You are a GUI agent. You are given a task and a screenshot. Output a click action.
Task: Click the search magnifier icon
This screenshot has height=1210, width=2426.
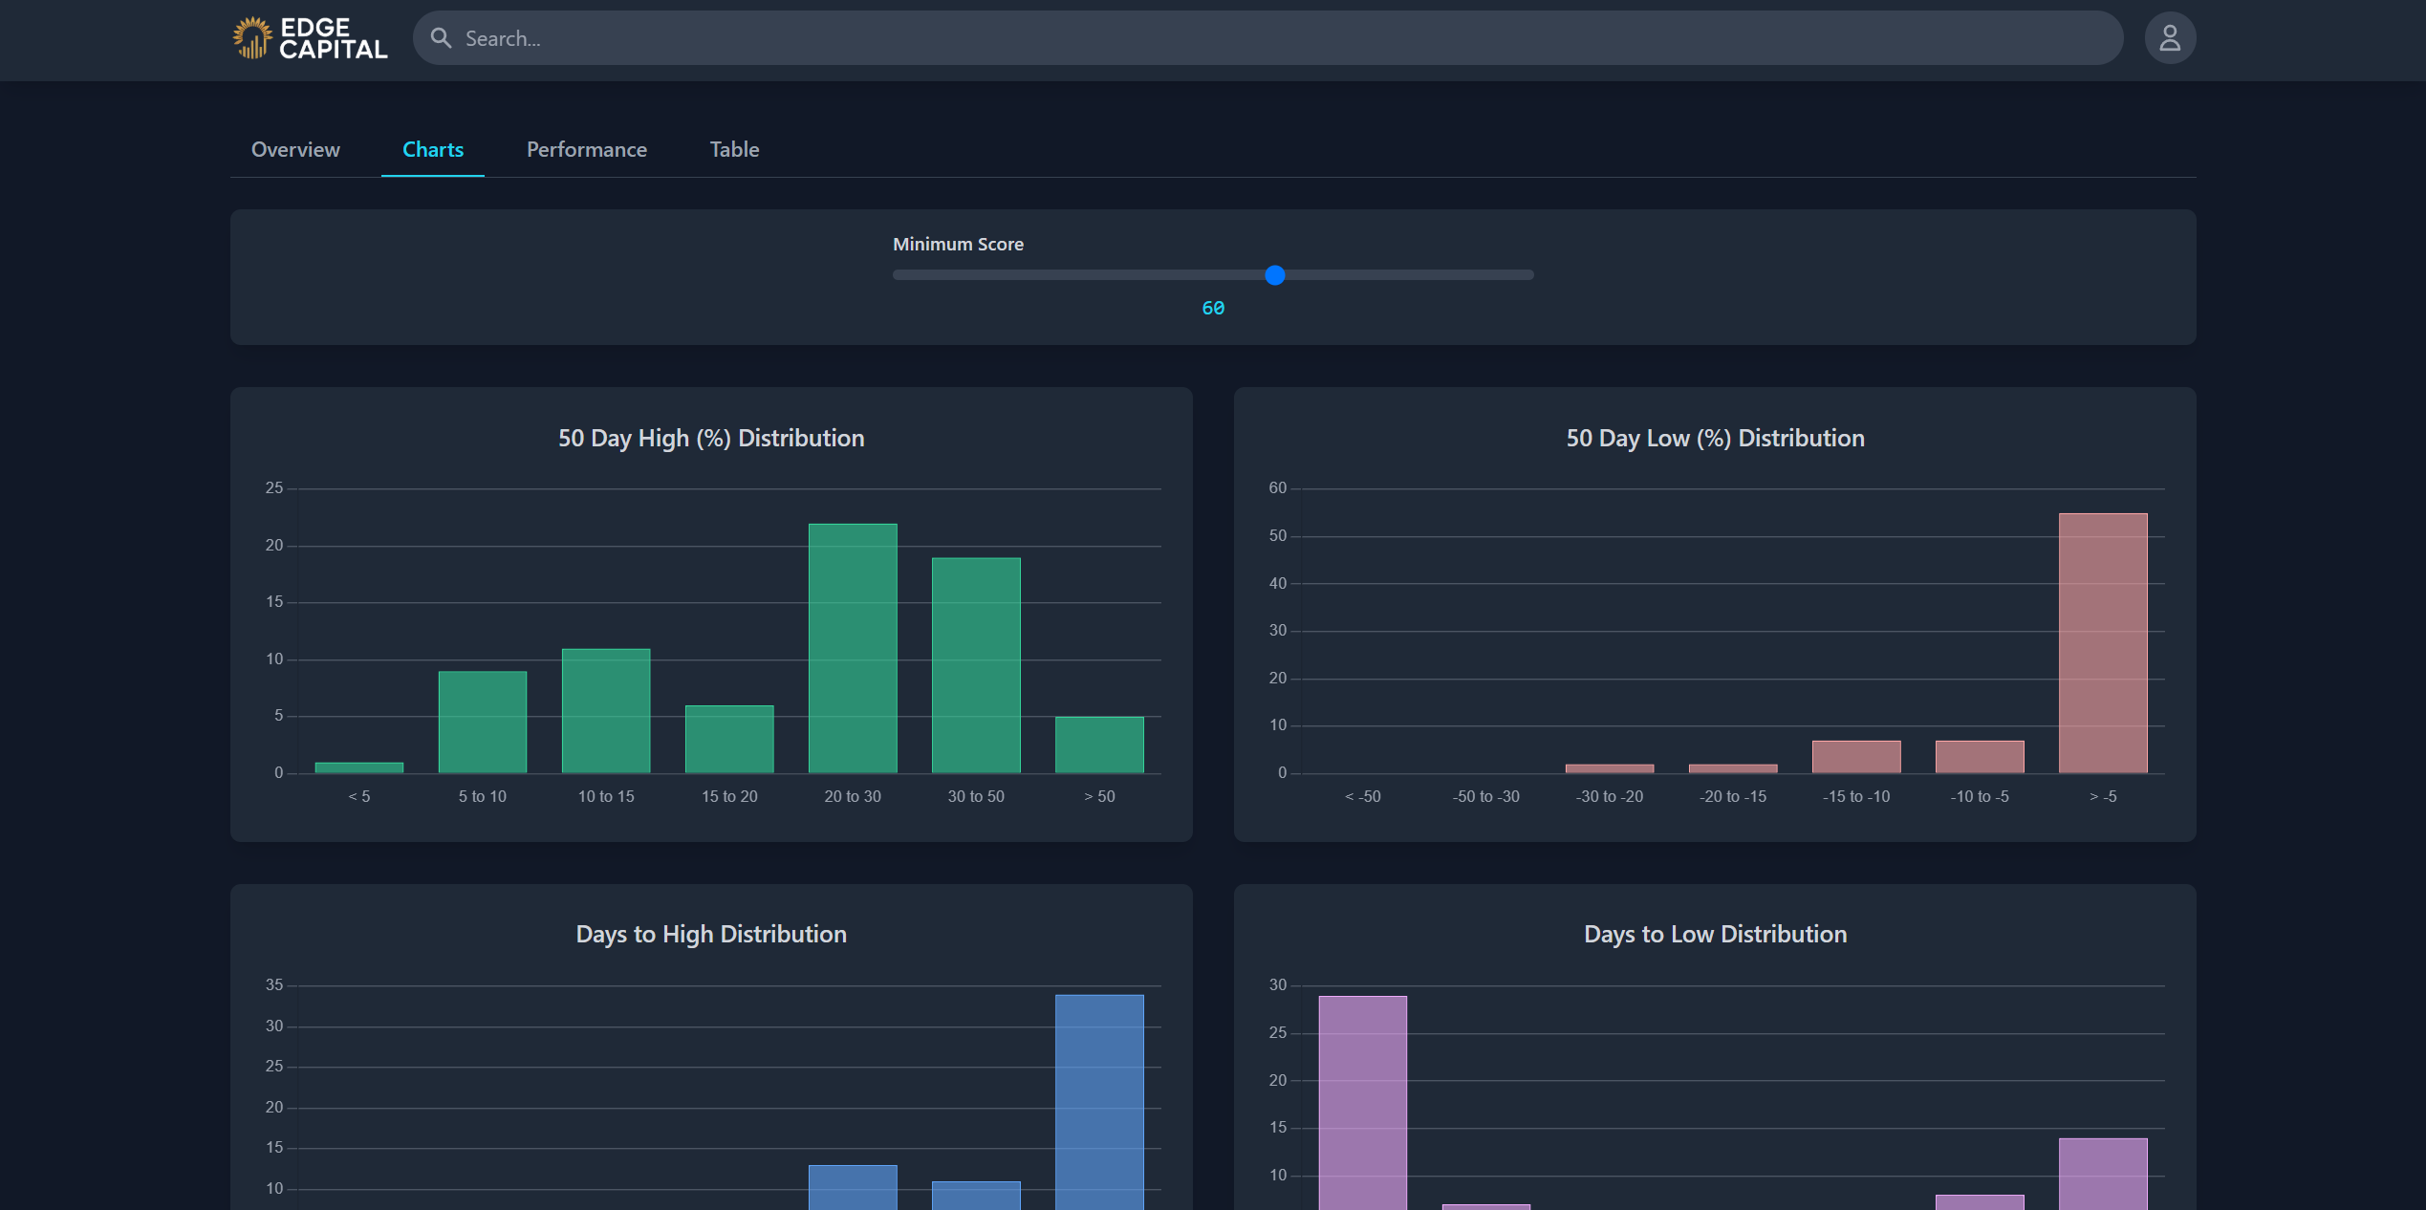click(x=441, y=38)
